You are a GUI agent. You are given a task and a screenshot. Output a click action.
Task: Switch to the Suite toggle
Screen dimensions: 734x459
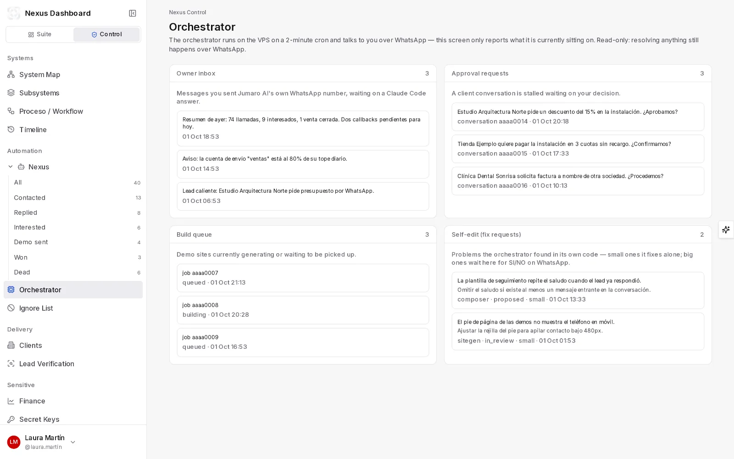[x=40, y=34]
